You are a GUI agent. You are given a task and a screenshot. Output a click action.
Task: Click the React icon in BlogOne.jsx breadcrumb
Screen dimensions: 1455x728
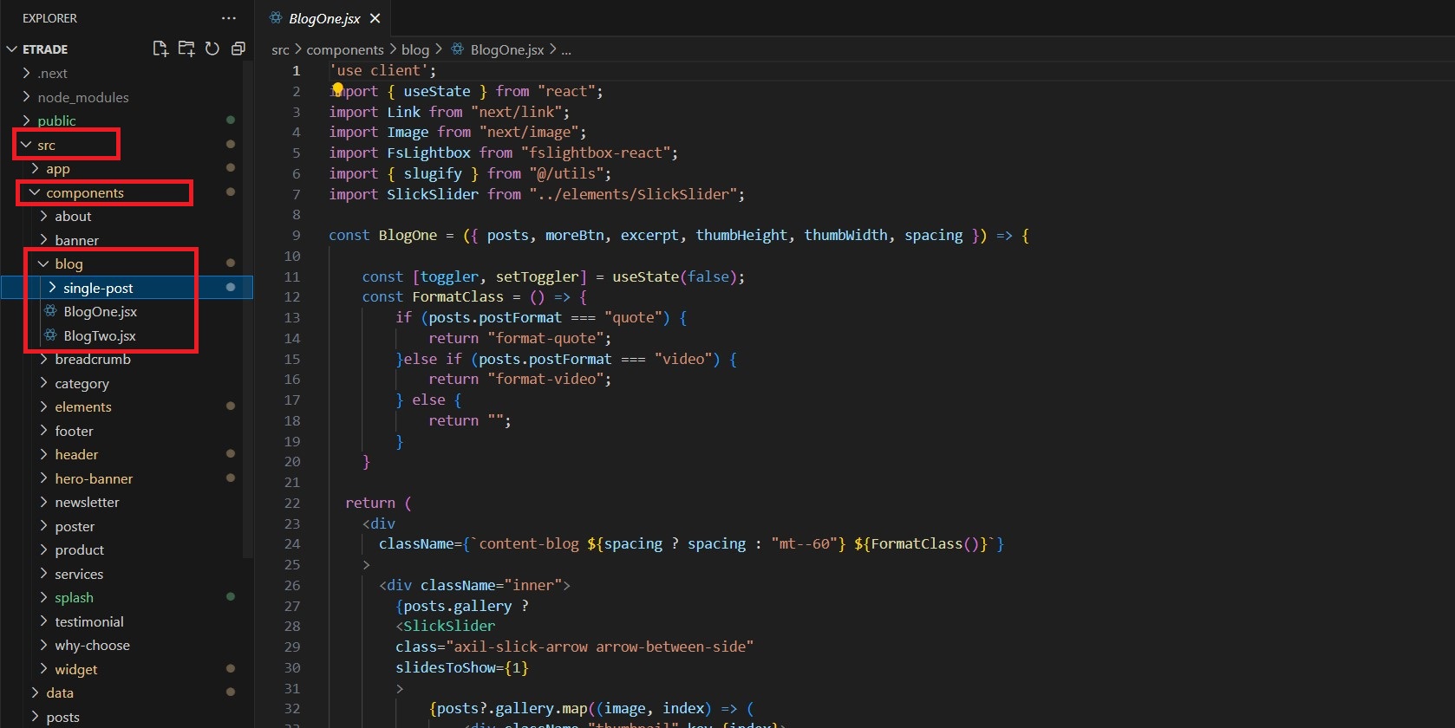point(457,49)
